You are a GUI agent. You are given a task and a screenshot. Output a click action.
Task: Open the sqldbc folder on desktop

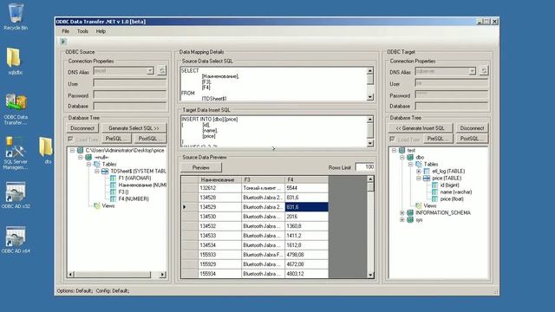click(15, 62)
